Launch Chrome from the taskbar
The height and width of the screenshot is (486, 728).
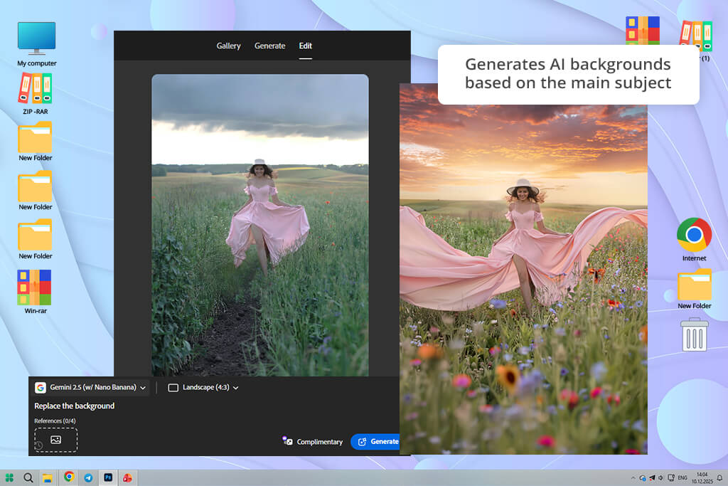69,477
